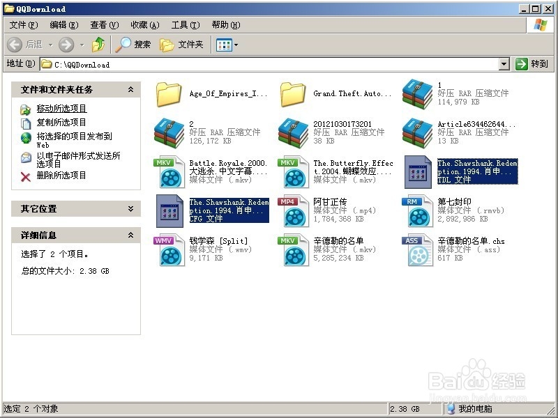The height and width of the screenshot is (418, 558).
Task: Expand the address bar dropdown
Action: [x=504, y=64]
